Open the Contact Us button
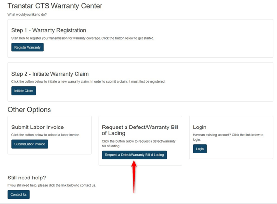The image size is (277, 204). tap(19, 195)
